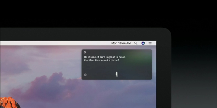Open Notification Center list icon

150,43
